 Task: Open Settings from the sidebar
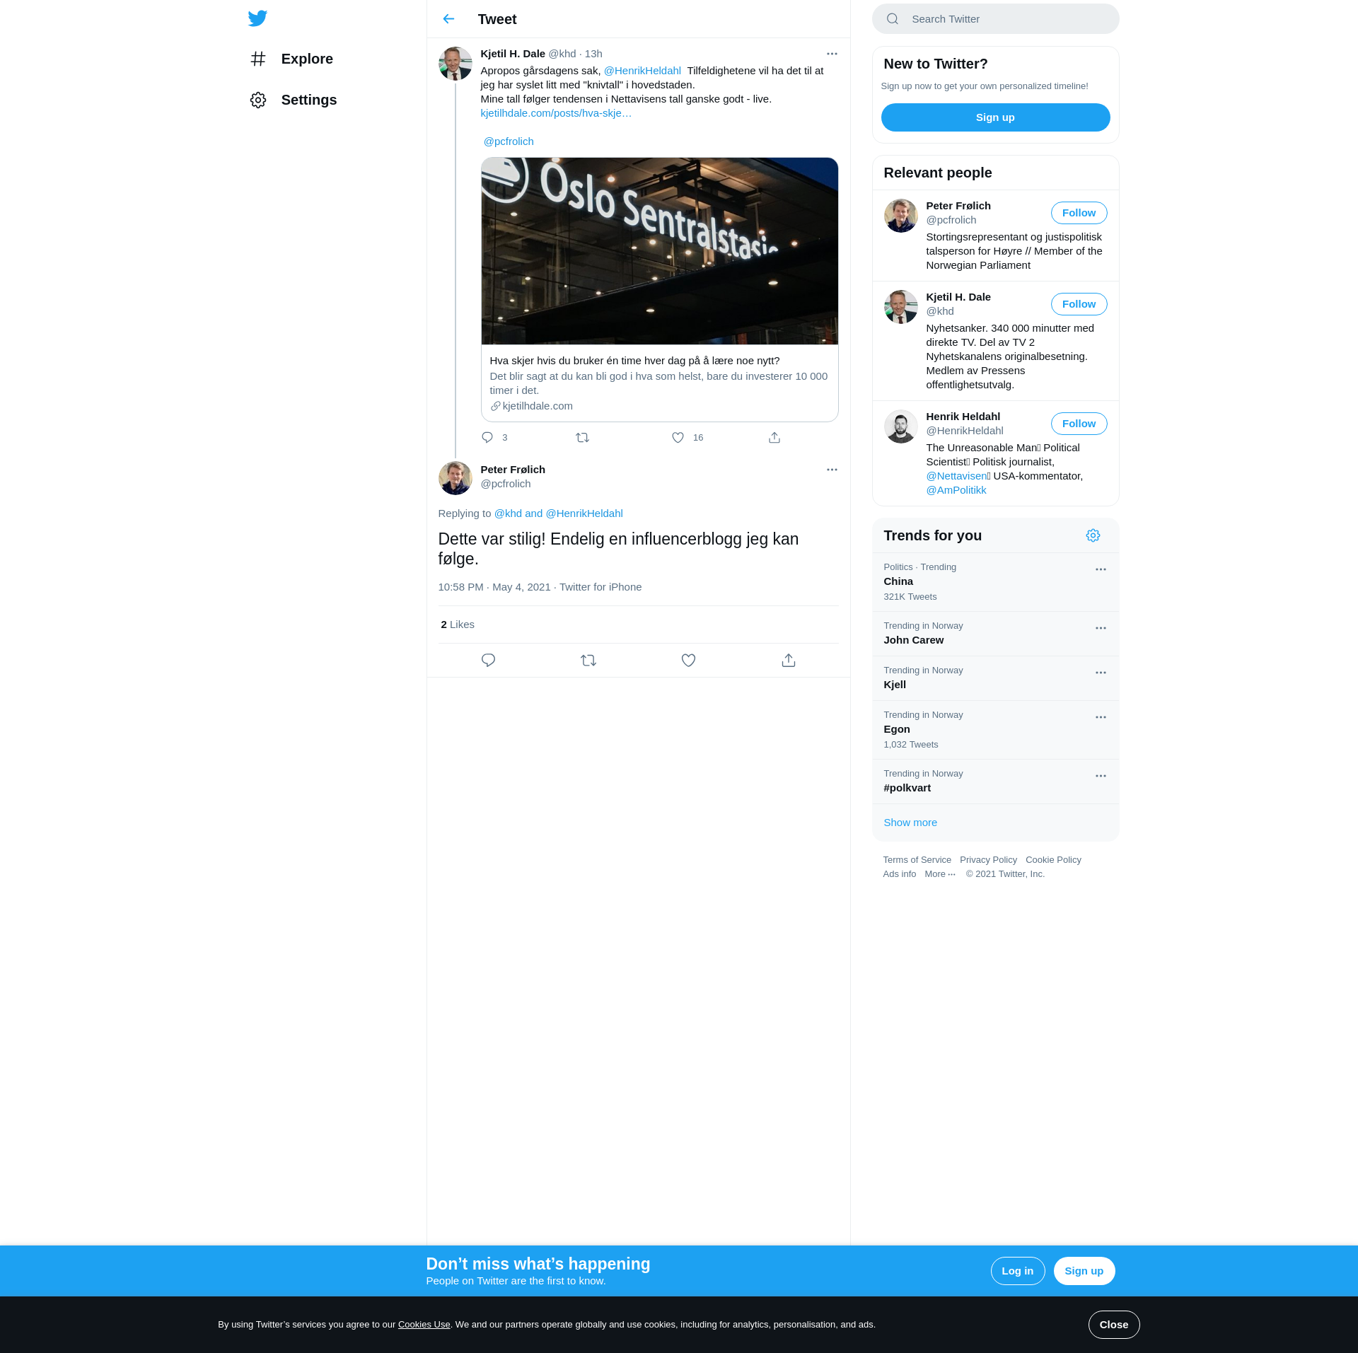pyautogui.click(x=294, y=100)
